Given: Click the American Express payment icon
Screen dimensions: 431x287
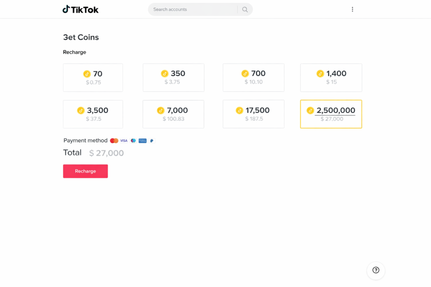Looking at the screenshot, I should pyautogui.click(x=143, y=141).
